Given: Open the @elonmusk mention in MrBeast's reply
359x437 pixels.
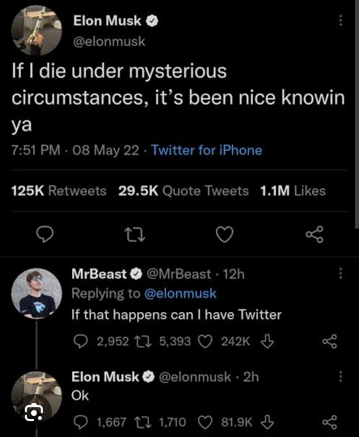Looking at the screenshot, I should (x=180, y=294).
